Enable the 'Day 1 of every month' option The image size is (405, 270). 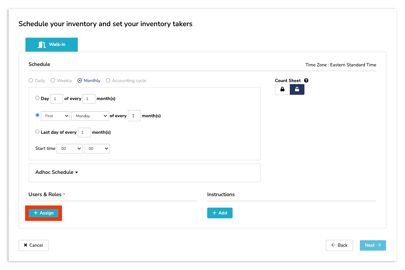click(x=37, y=98)
